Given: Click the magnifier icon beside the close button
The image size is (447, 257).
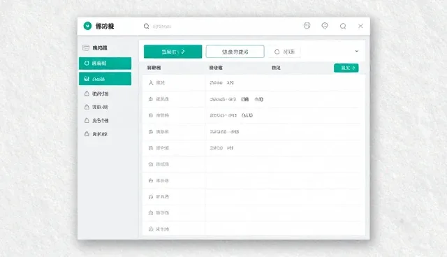Looking at the screenshot, I should (x=343, y=27).
